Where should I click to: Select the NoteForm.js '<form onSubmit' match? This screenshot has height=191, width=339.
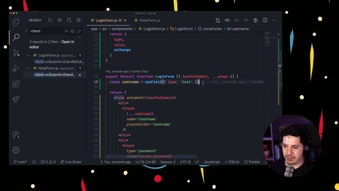point(55,75)
